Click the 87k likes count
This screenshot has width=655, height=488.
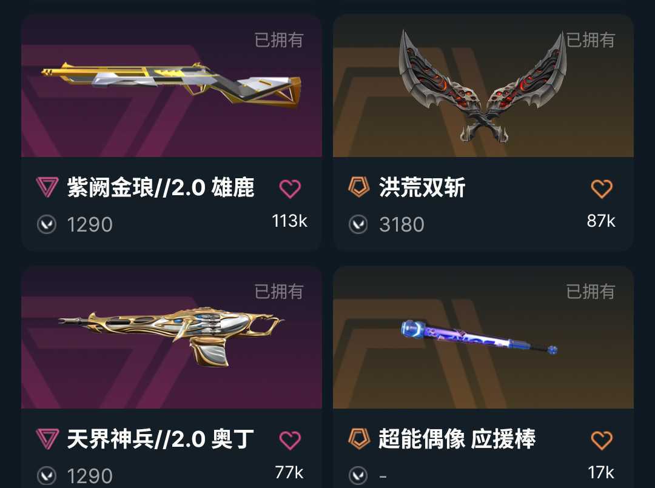tap(600, 221)
